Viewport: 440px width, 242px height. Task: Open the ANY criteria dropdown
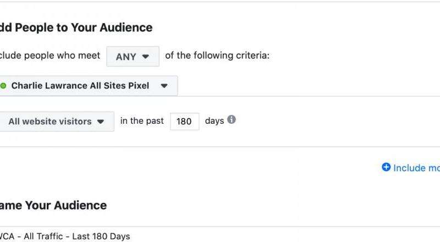133,56
